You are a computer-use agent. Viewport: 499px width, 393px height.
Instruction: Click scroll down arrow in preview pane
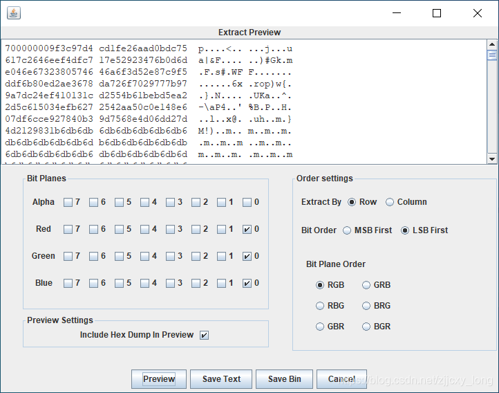click(x=492, y=158)
